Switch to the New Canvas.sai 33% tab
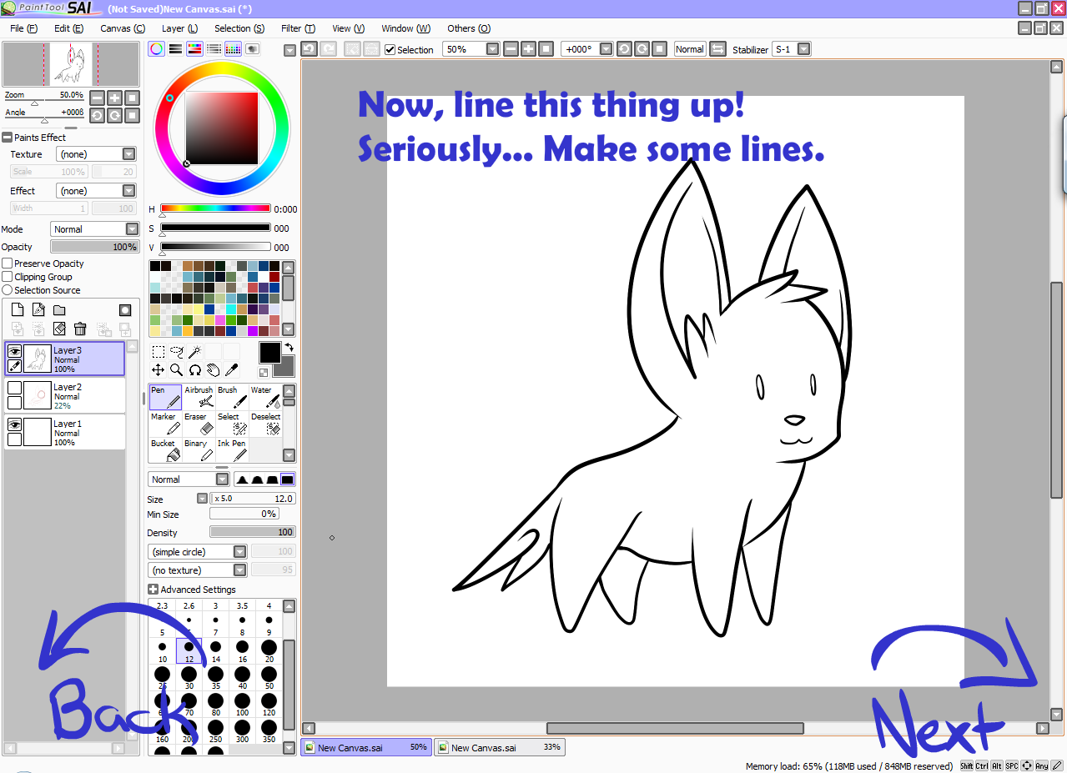 pos(499,748)
